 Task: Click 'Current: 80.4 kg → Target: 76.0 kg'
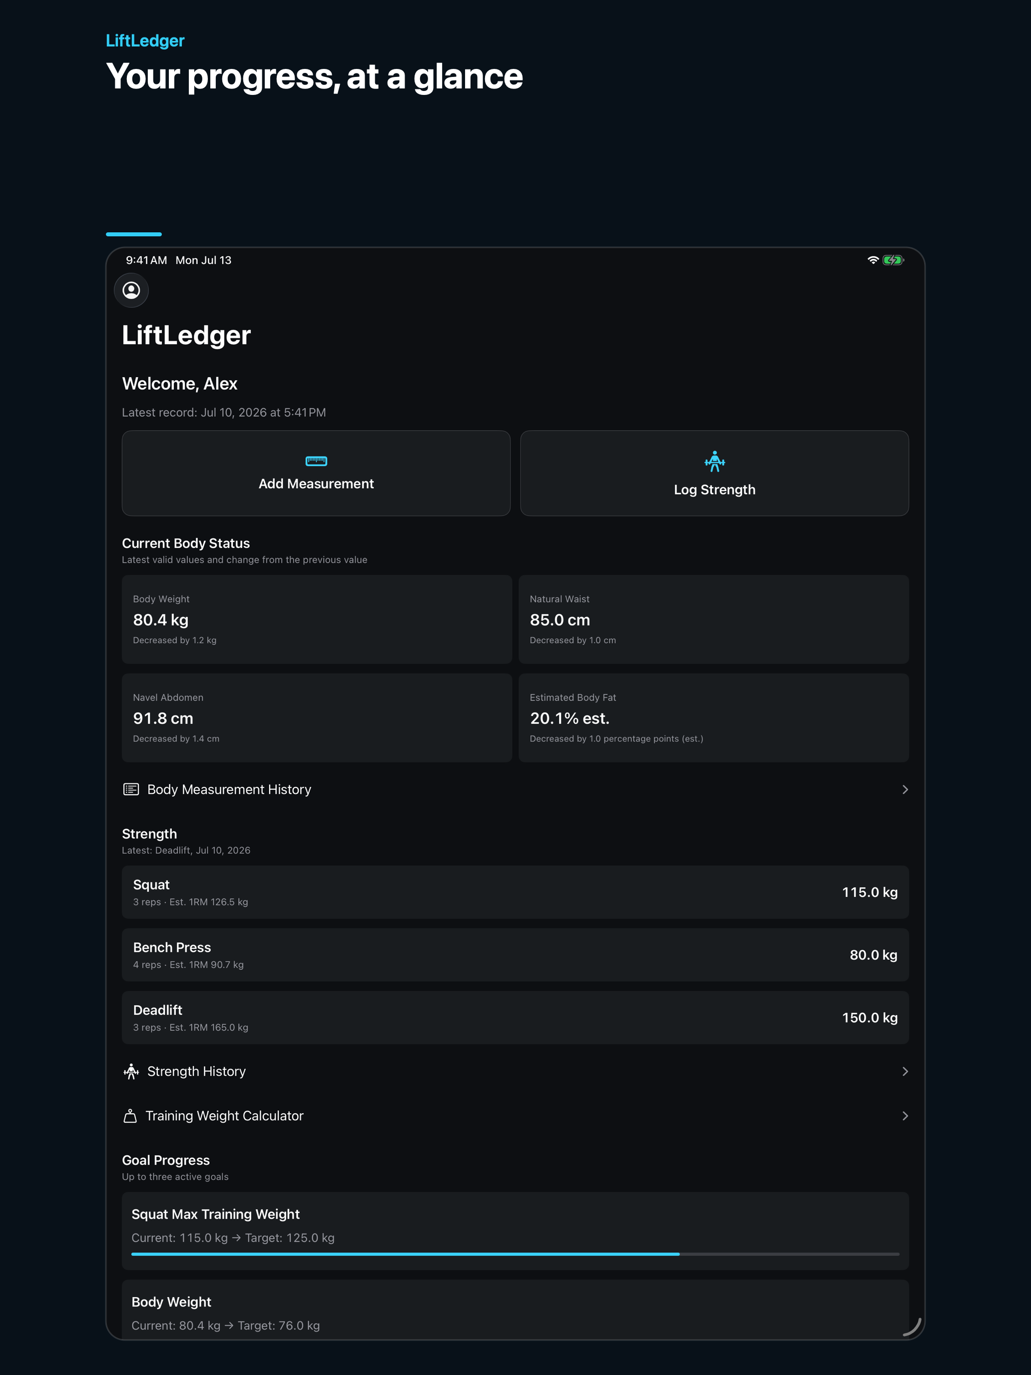226,1325
